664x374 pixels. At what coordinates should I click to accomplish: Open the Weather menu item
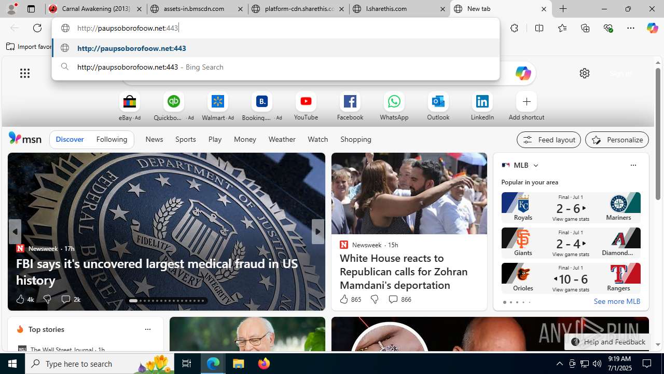coord(282,139)
